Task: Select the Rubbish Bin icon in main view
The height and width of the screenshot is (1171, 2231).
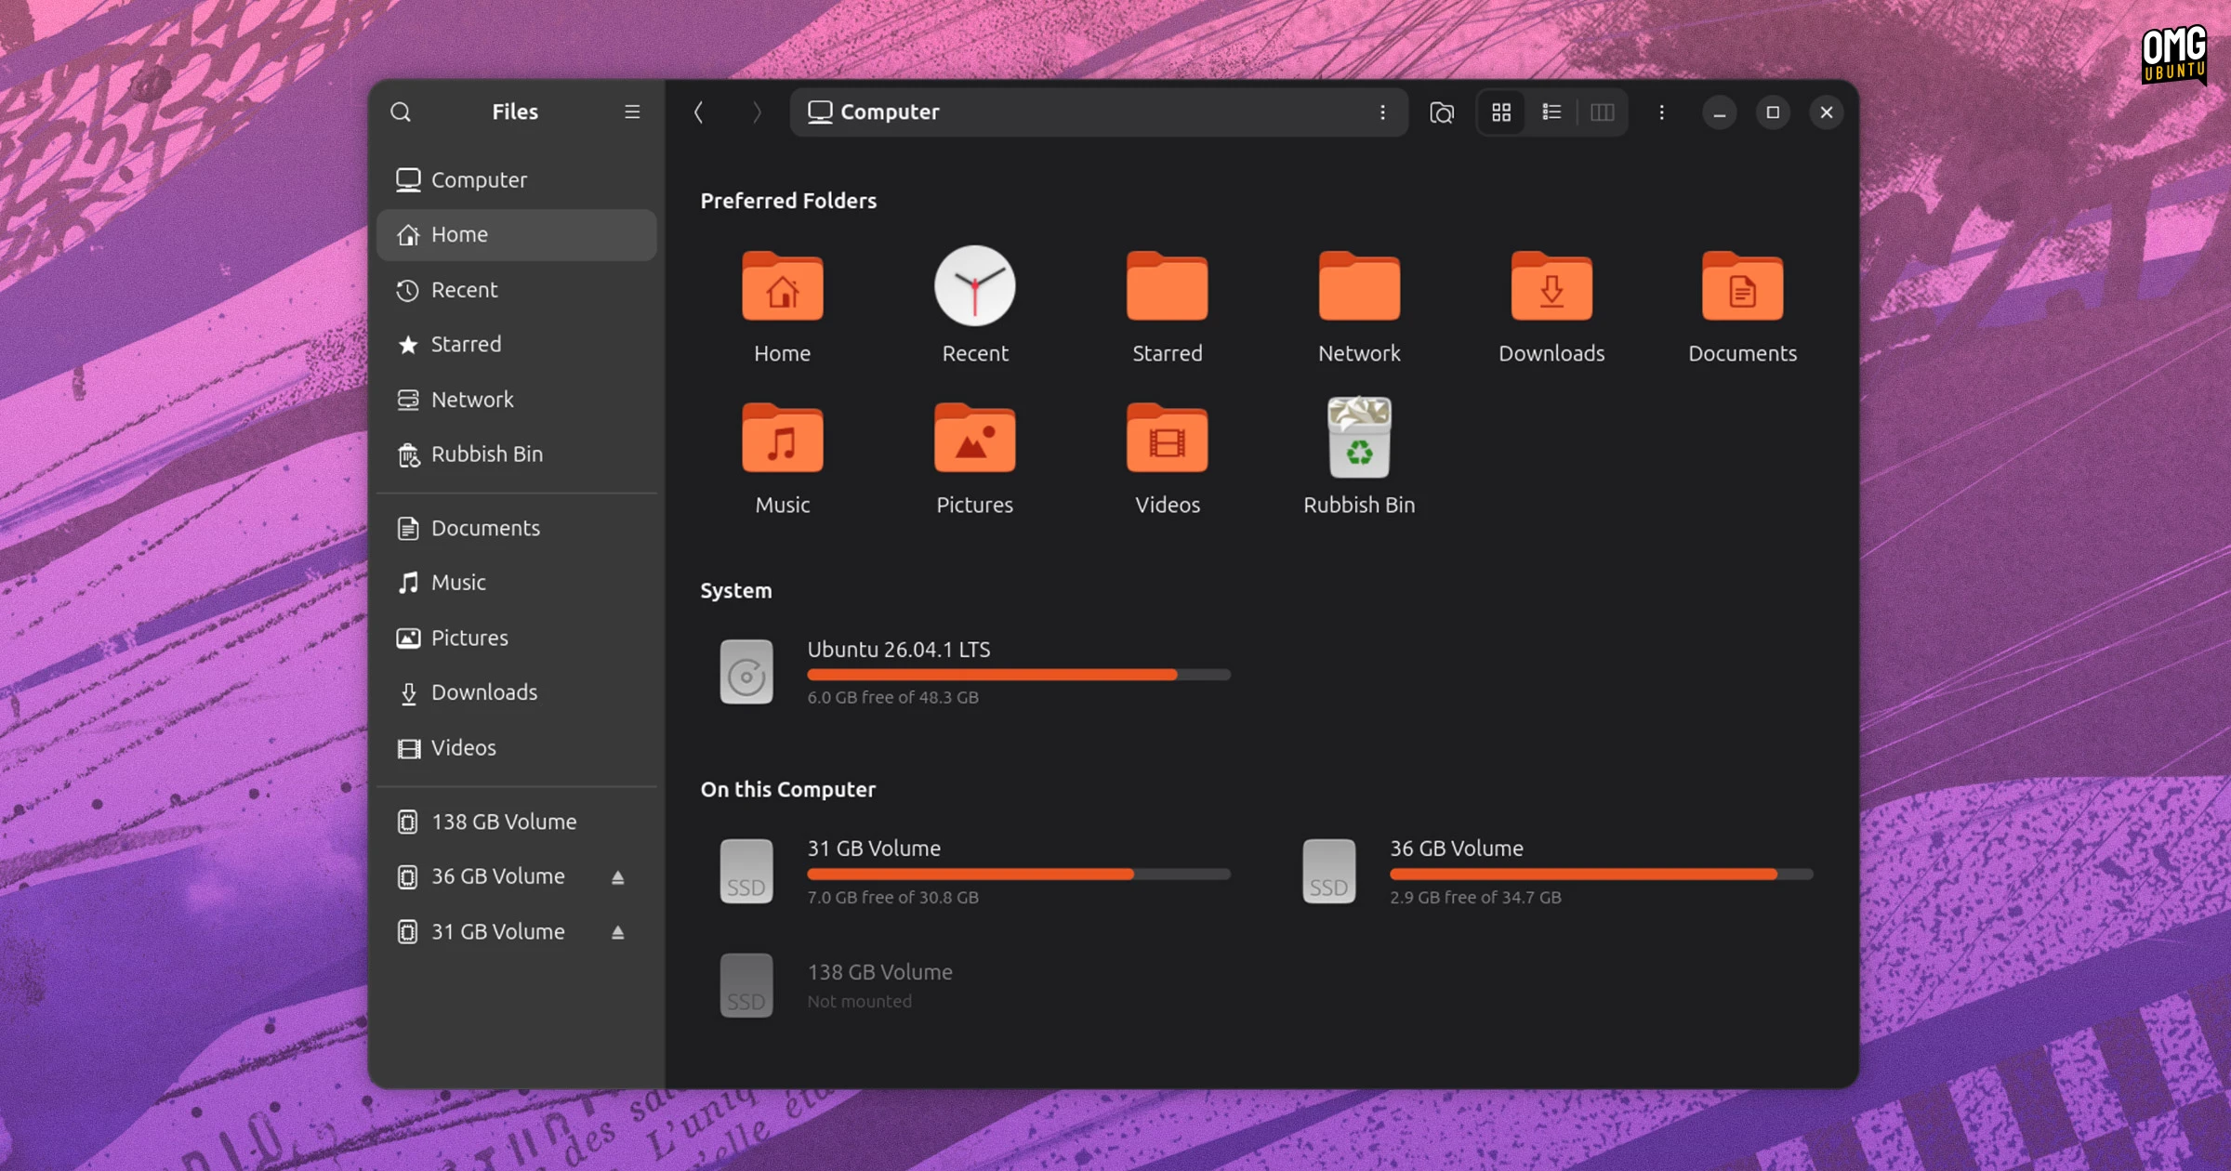Action: [1359, 437]
